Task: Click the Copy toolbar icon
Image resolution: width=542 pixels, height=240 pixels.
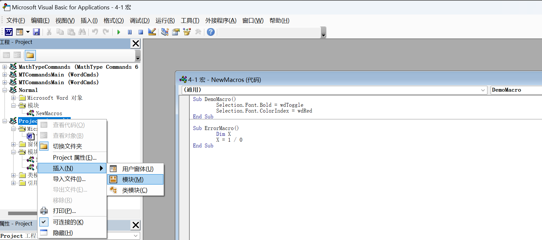Action: (x=60, y=32)
